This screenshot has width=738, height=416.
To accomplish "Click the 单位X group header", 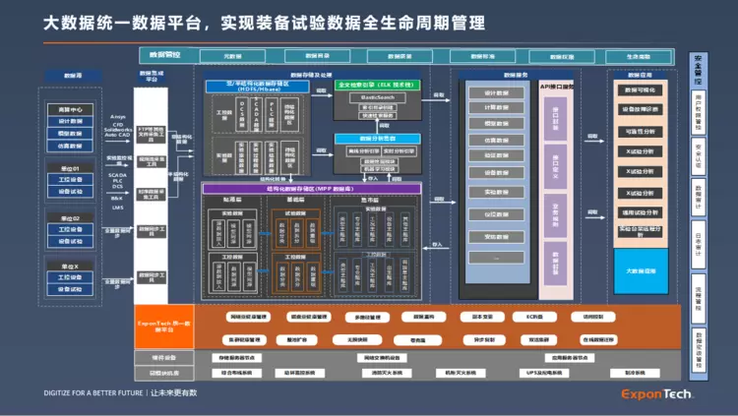I will [71, 267].
